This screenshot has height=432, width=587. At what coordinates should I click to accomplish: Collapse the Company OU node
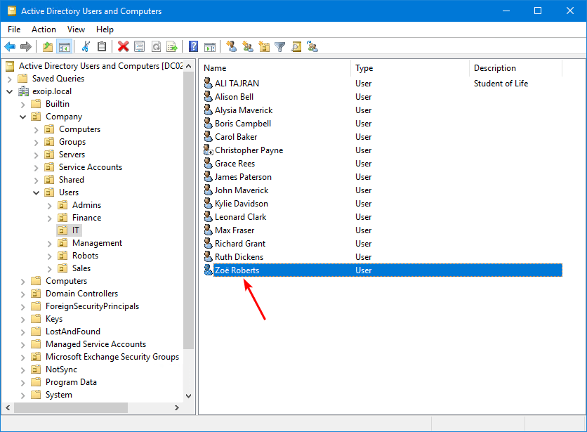pyautogui.click(x=23, y=117)
